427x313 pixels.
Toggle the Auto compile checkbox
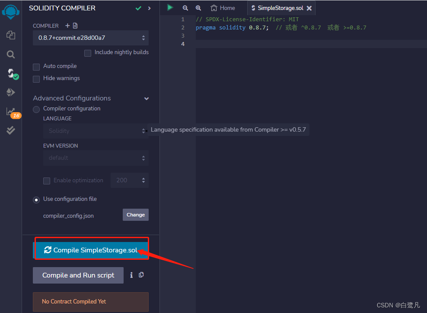pyautogui.click(x=36, y=67)
